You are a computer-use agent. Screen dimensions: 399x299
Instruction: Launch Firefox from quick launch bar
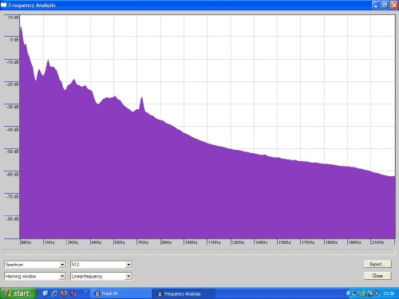[64, 293]
